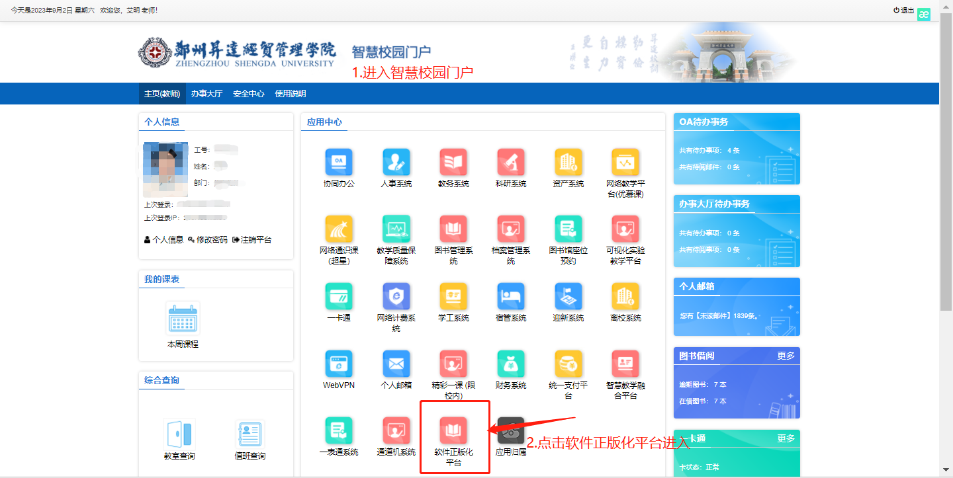953x478 pixels.
Task: Open the 档案管理系统 icon
Action: point(511,229)
